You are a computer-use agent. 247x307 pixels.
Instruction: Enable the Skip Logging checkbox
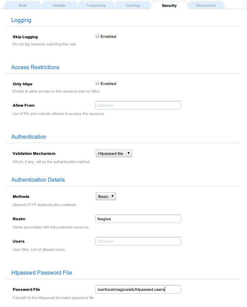[x=97, y=36]
